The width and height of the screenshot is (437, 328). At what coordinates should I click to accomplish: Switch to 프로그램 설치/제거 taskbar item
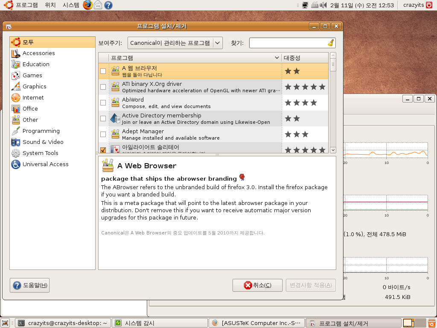(x=353, y=323)
